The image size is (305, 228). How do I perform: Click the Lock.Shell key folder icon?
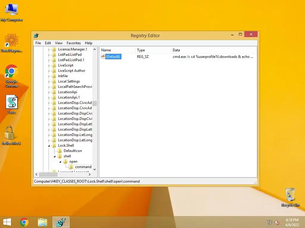54,145
